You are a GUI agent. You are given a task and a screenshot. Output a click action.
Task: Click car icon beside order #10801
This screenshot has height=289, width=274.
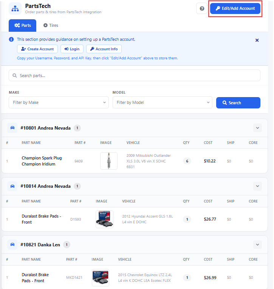[x=12, y=128]
